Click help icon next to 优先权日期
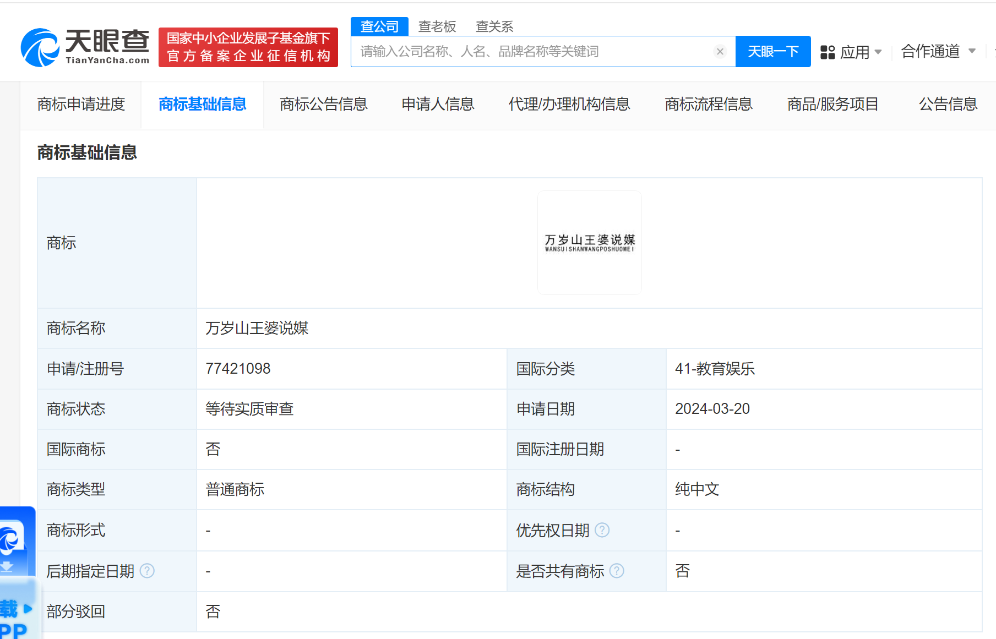 pyautogui.click(x=602, y=530)
